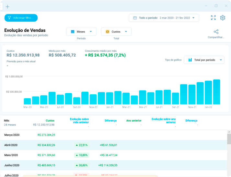
Task: Click the table scrollbar up arrow
Action: 229,132
